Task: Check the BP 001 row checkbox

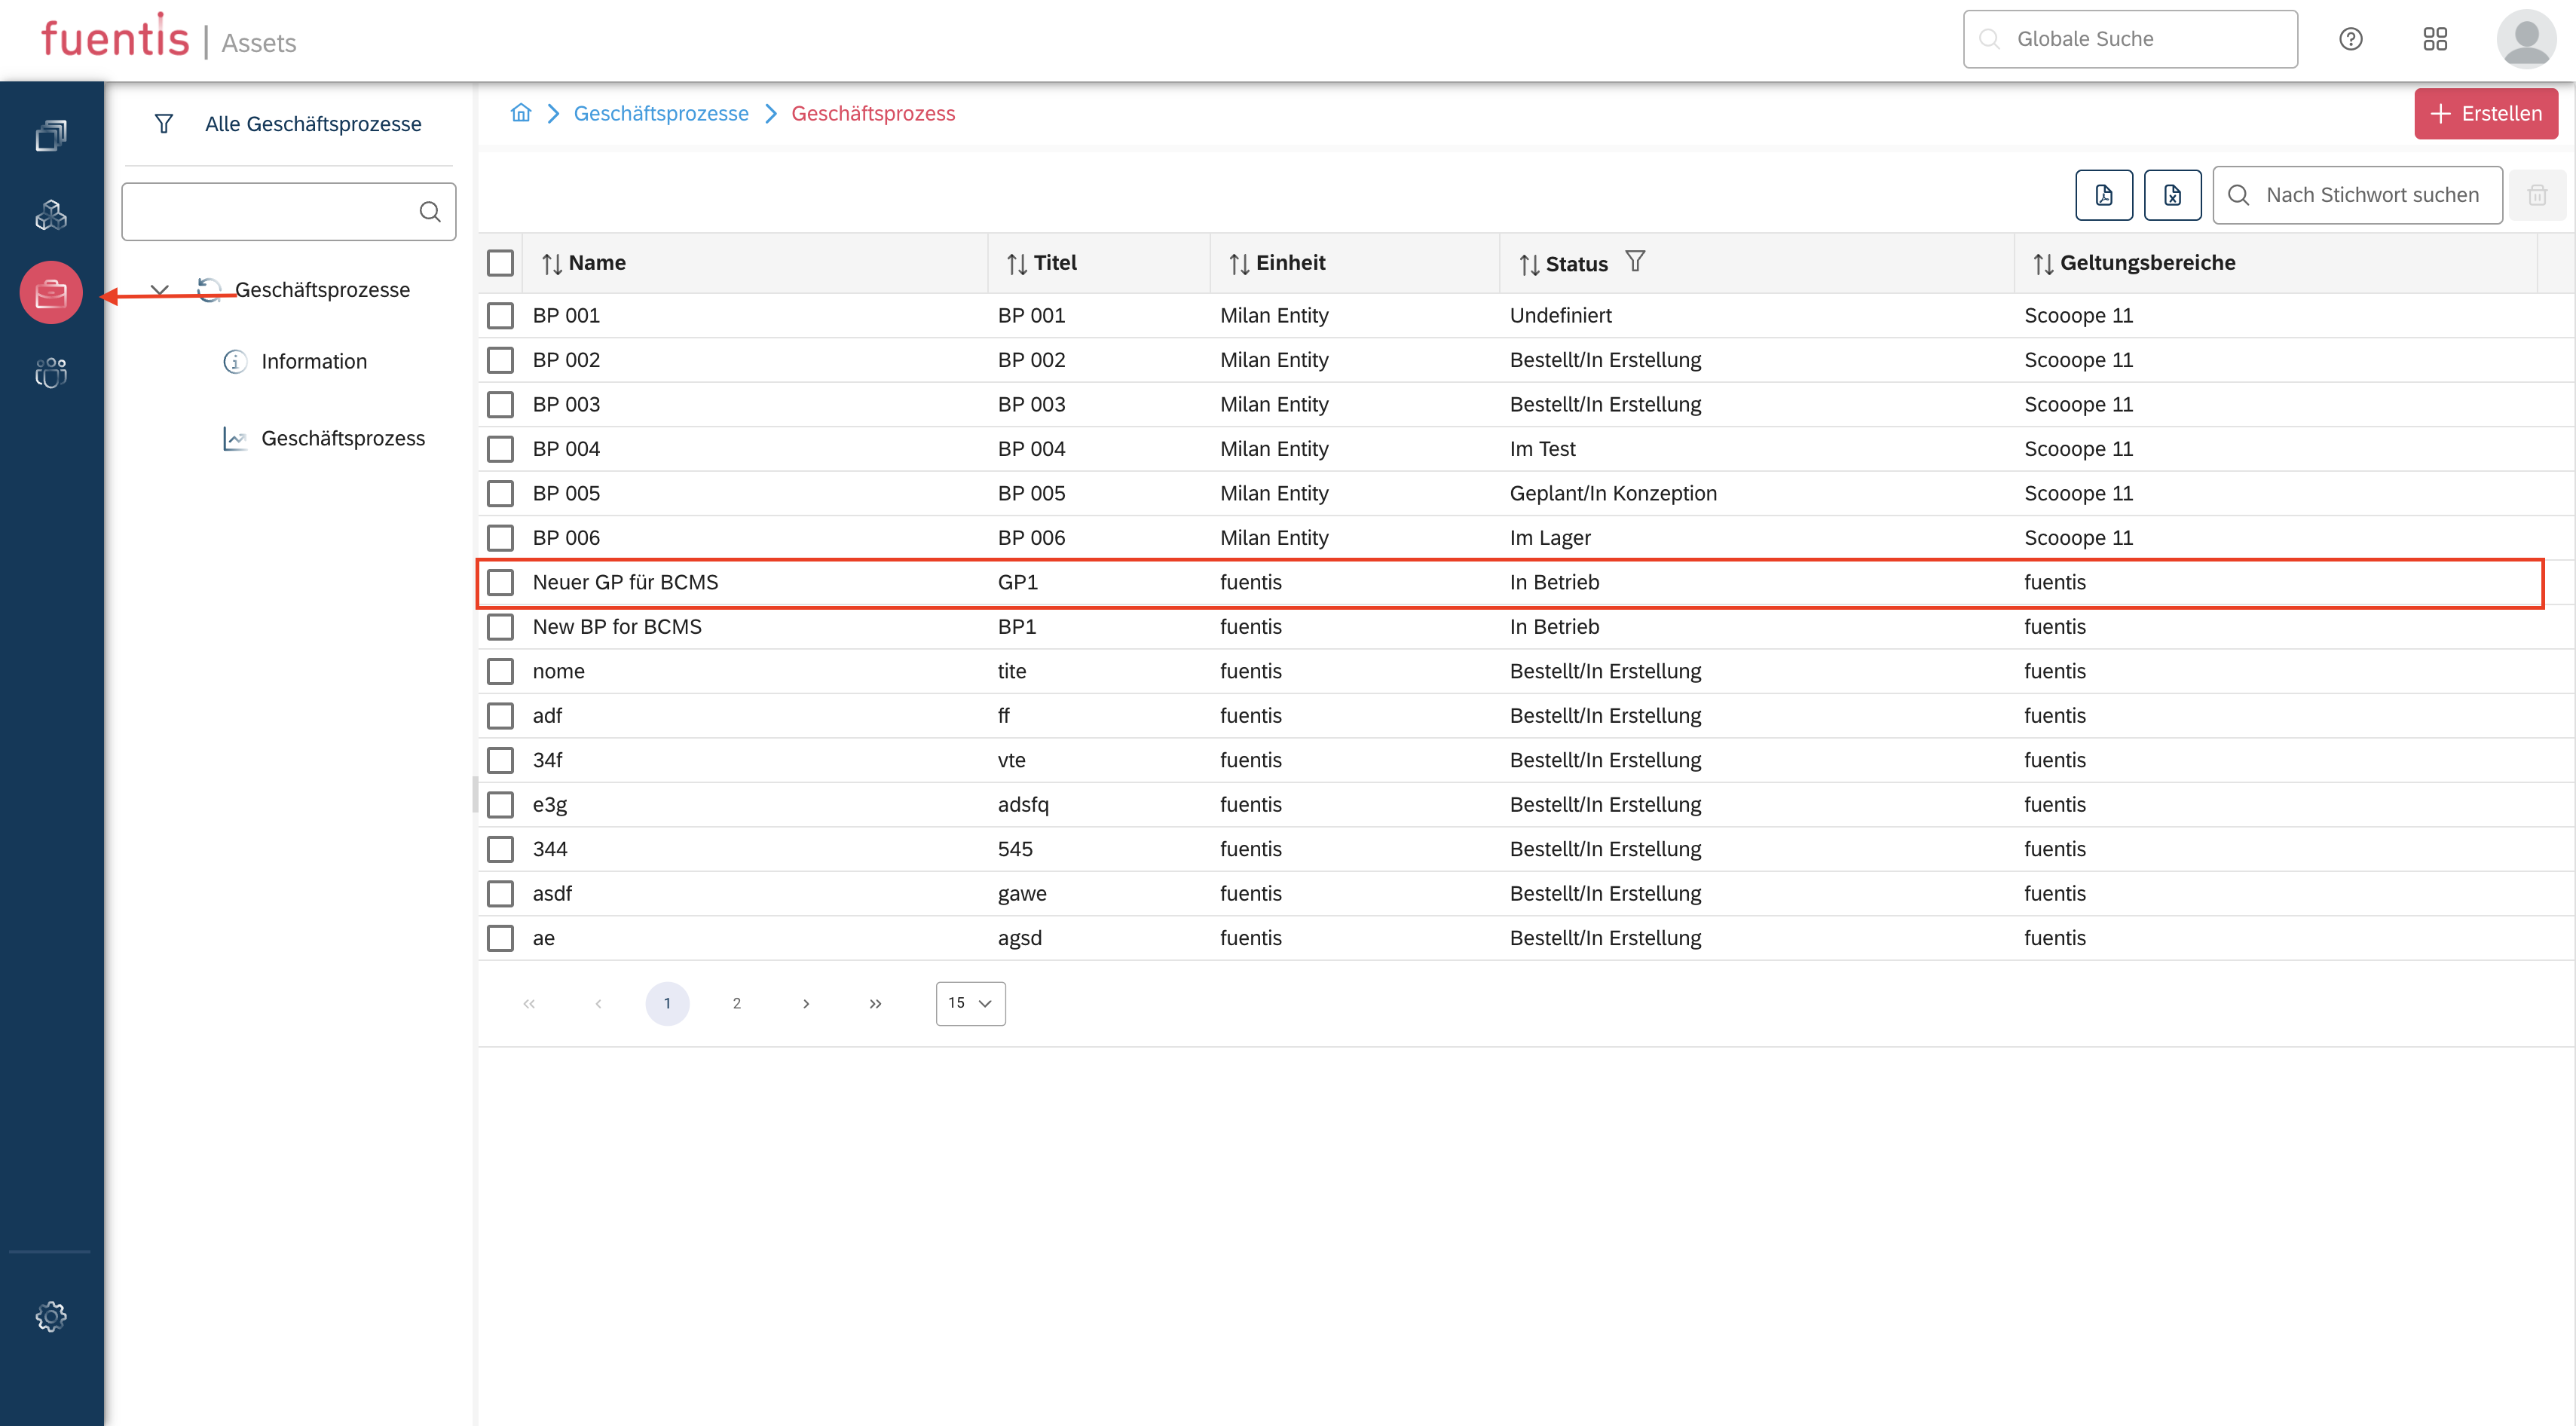Action: [500, 316]
